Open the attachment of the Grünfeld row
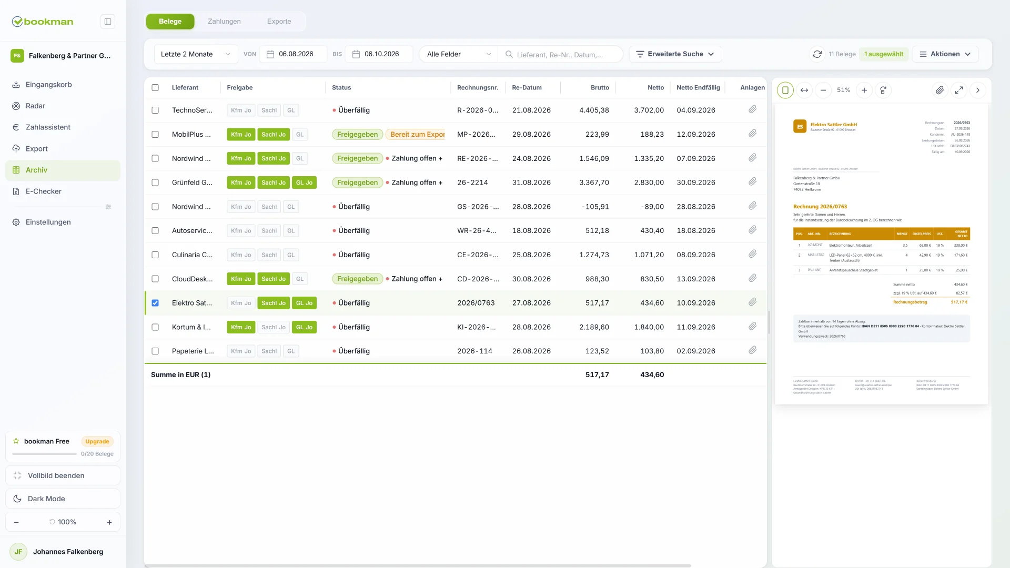 coord(753,181)
